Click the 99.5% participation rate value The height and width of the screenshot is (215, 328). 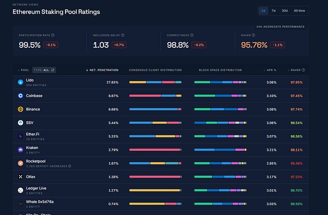tap(30, 45)
